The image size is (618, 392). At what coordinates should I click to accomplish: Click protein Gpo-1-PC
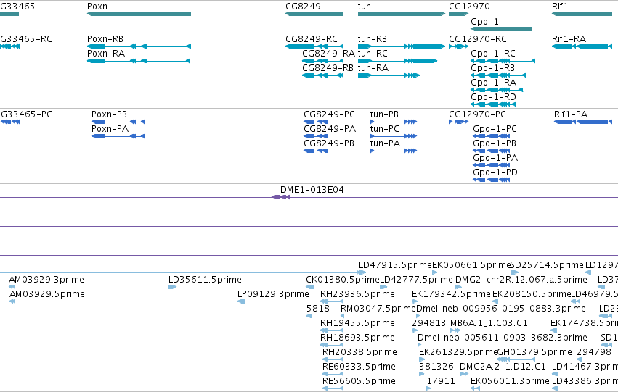491,136
